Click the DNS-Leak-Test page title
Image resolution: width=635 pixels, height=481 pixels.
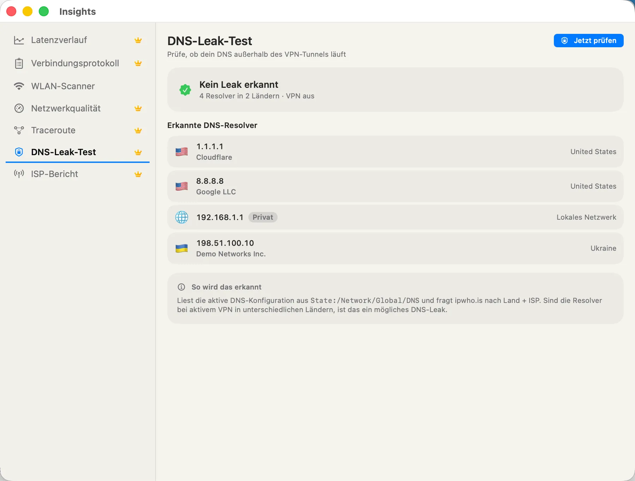point(210,41)
